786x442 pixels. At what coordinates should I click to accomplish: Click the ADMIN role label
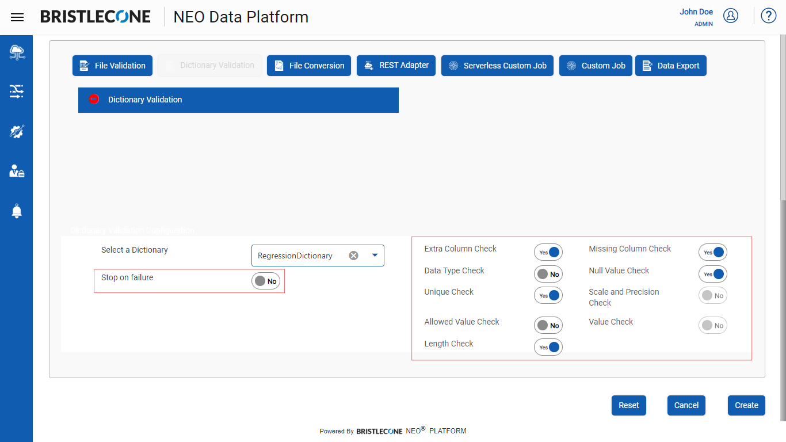pos(704,24)
